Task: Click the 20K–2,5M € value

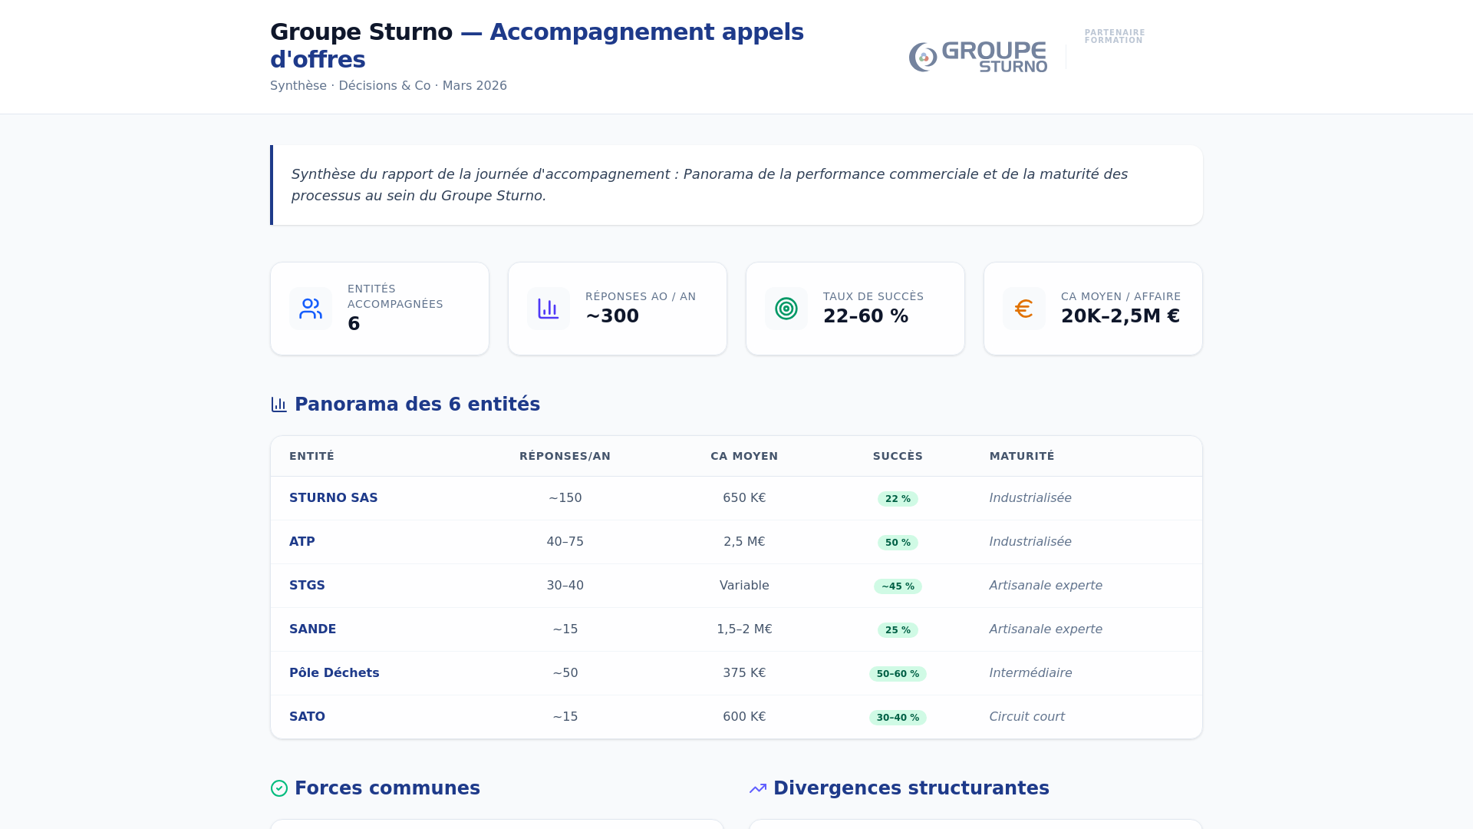Action: [x=1121, y=316]
